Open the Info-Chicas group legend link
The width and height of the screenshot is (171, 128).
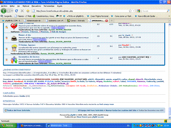point(143,86)
